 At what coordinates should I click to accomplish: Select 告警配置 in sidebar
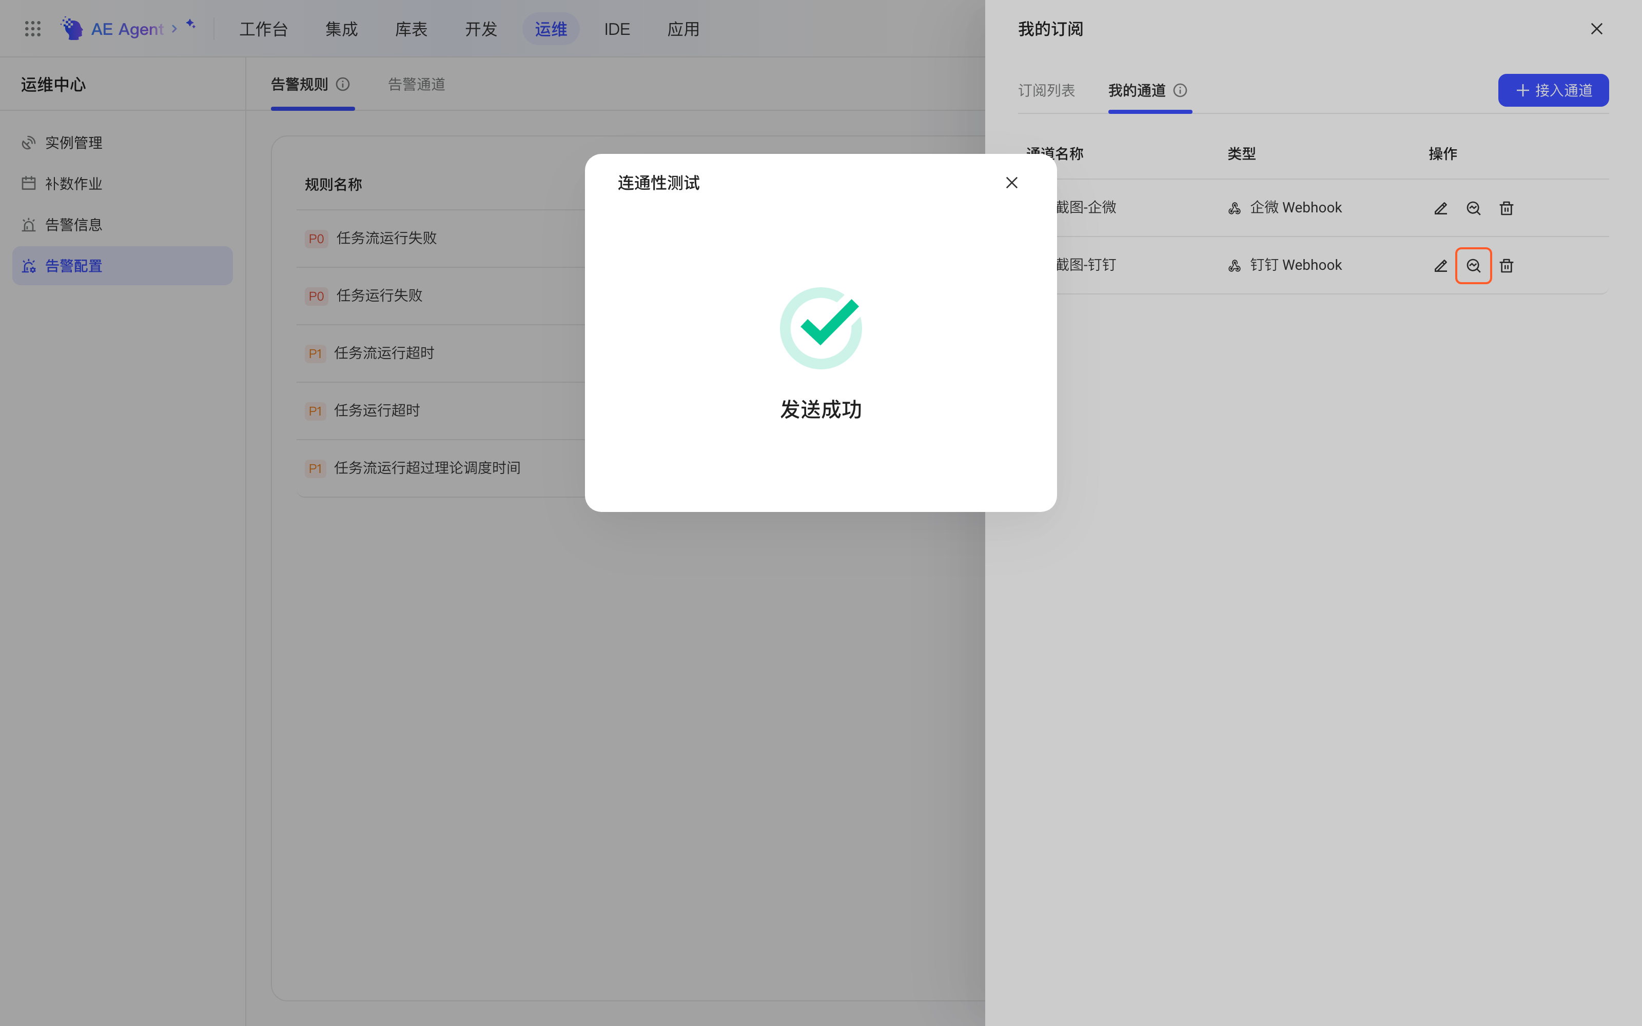coord(122,266)
